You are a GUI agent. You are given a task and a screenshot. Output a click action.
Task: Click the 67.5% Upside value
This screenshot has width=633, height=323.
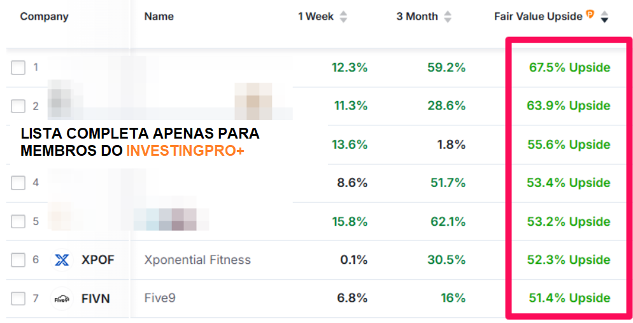(x=569, y=67)
